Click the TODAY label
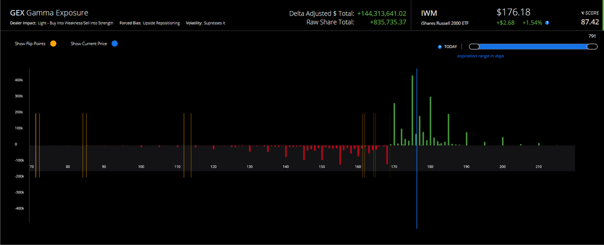Screen dimensions: 604x245 pyautogui.click(x=450, y=47)
